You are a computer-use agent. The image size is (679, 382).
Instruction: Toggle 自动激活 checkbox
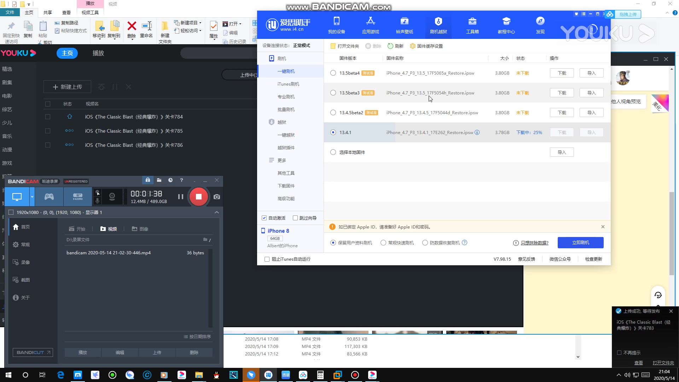(264, 218)
